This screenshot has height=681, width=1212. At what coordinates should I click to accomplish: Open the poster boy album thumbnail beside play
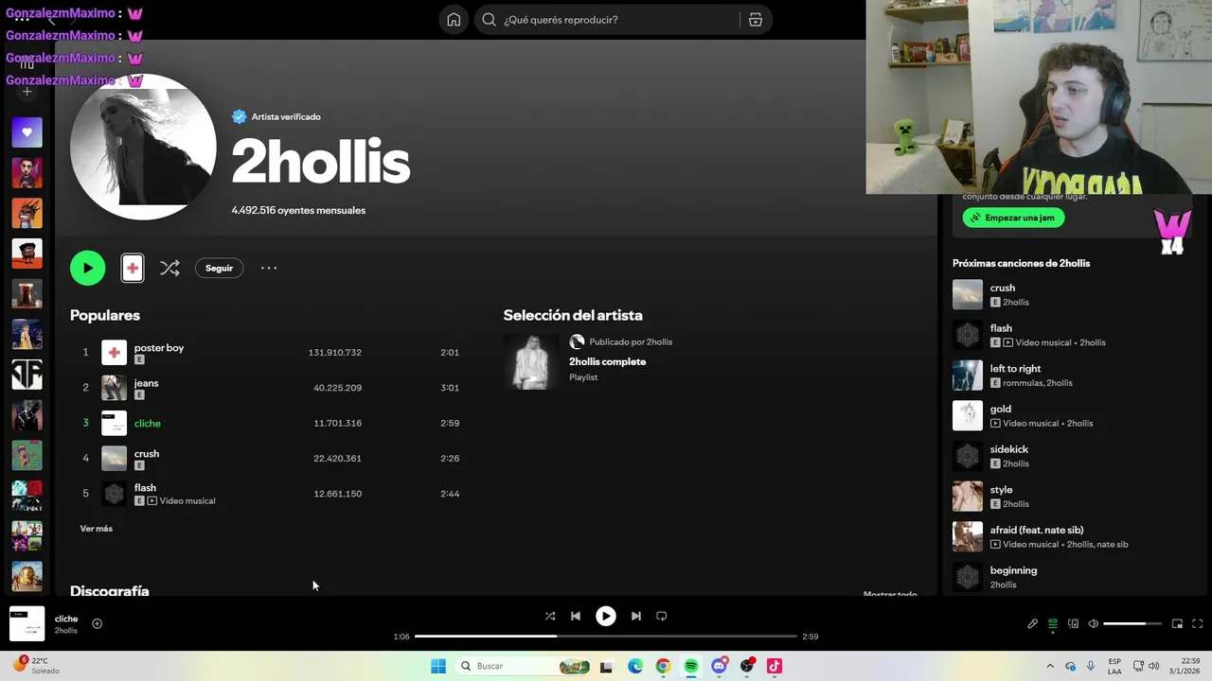(x=133, y=268)
